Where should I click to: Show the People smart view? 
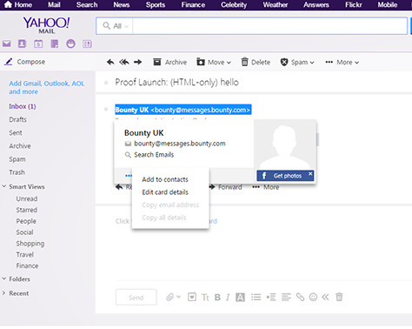coord(26,221)
